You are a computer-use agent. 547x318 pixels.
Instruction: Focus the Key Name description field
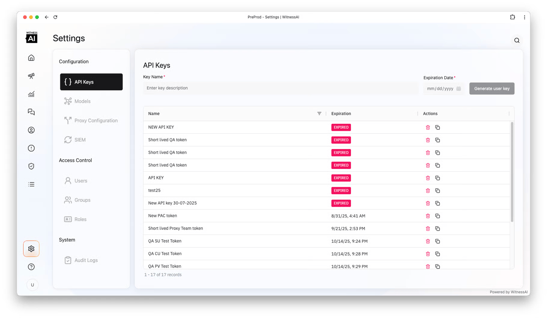pos(281,88)
